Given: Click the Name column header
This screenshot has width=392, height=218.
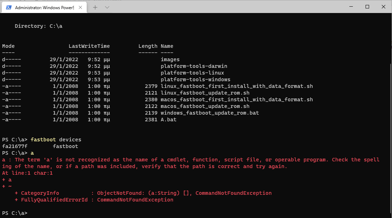Looking at the screenshot, I should point(167,46).
